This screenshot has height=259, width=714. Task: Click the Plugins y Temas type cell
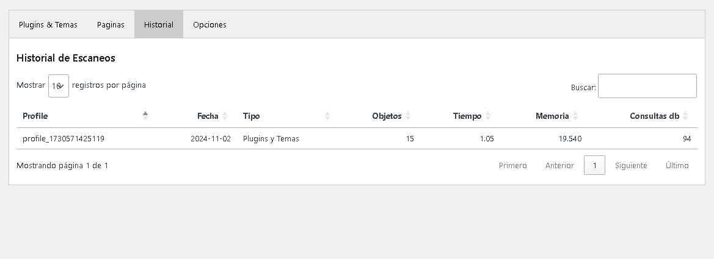[x=271, y=139]
